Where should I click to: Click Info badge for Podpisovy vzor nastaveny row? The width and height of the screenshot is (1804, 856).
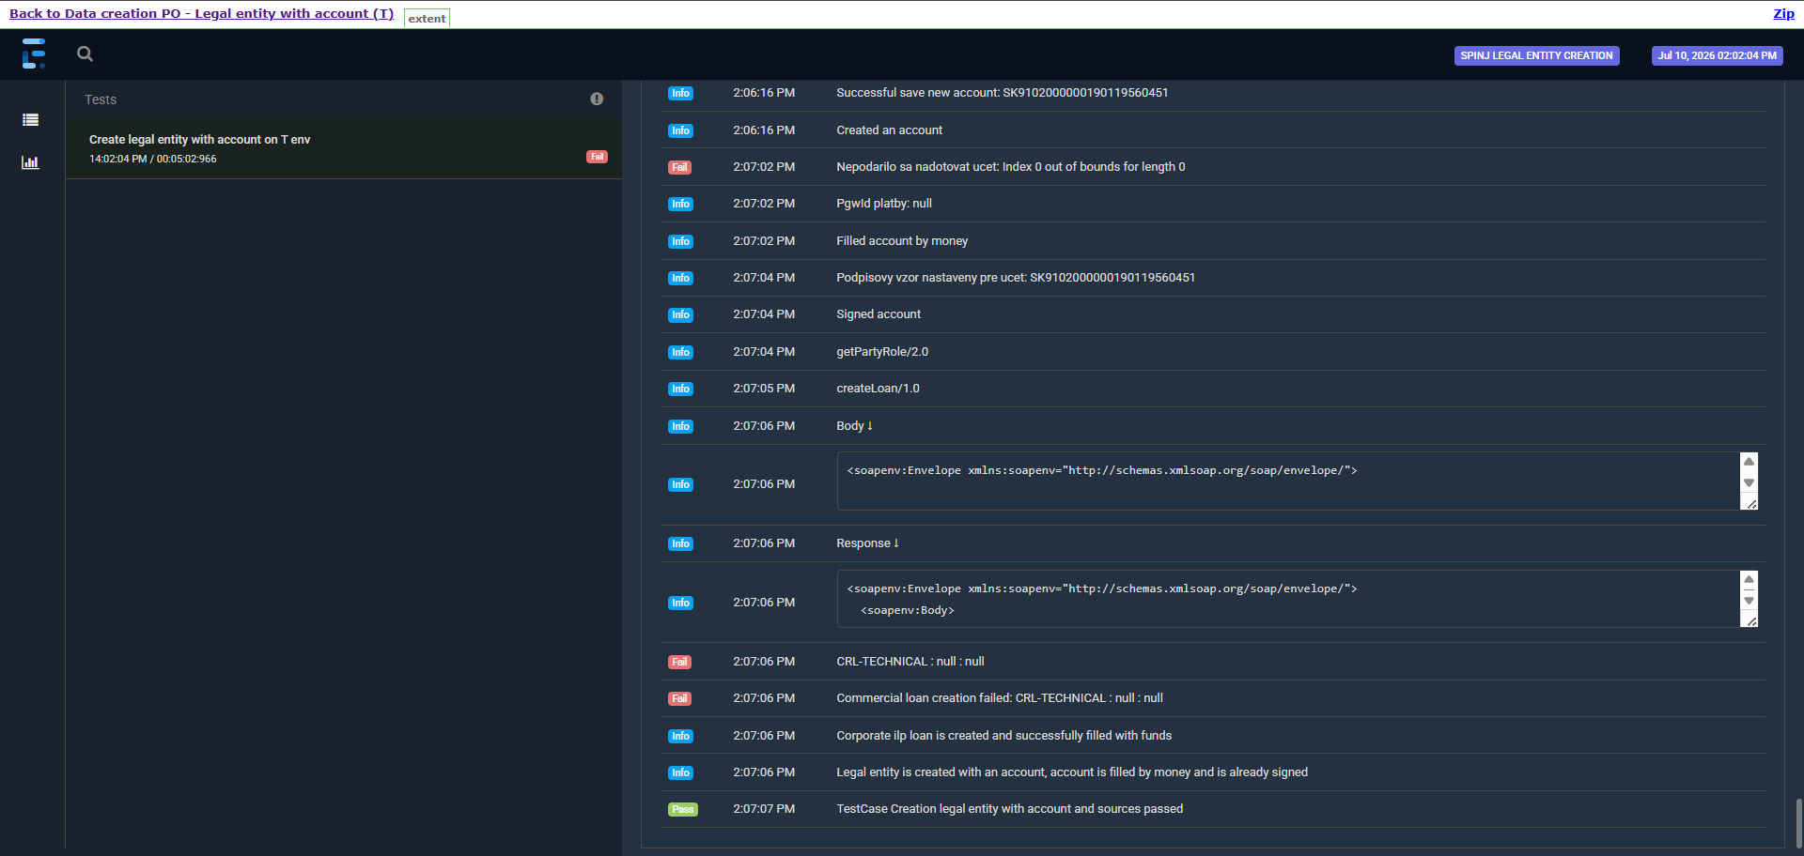coord(680,278)
